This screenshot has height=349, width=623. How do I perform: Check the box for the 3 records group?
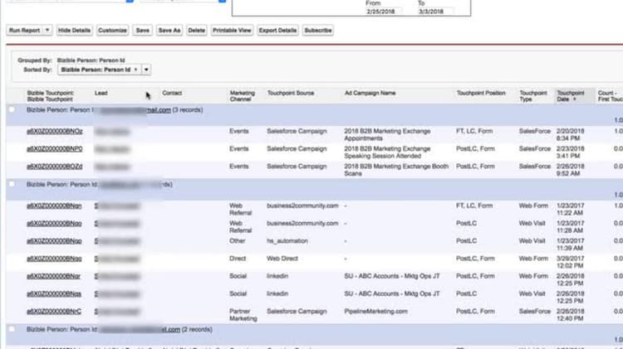[x=12, y=109]
